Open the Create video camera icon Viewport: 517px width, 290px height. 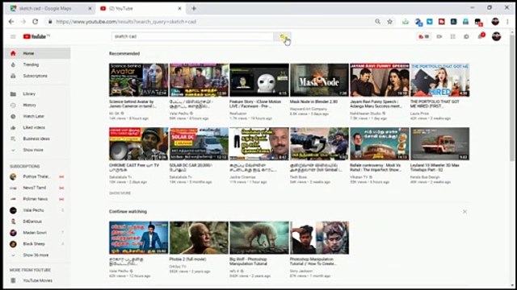439,36
